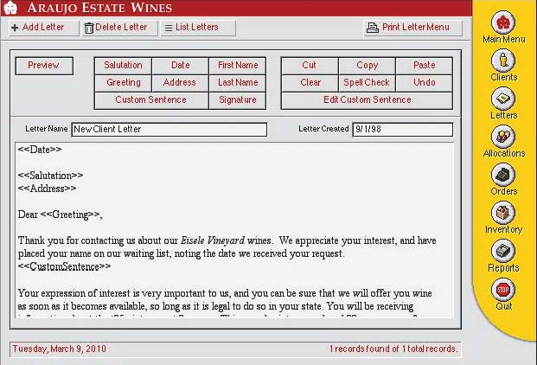Screen dimensions: 537x365
Task: Insert the Last Name field
Action: tap(238, 82)
